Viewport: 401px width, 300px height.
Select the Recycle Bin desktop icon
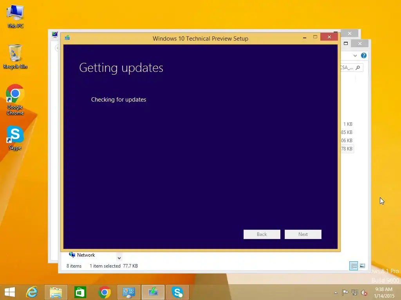(x=15, y=57)
